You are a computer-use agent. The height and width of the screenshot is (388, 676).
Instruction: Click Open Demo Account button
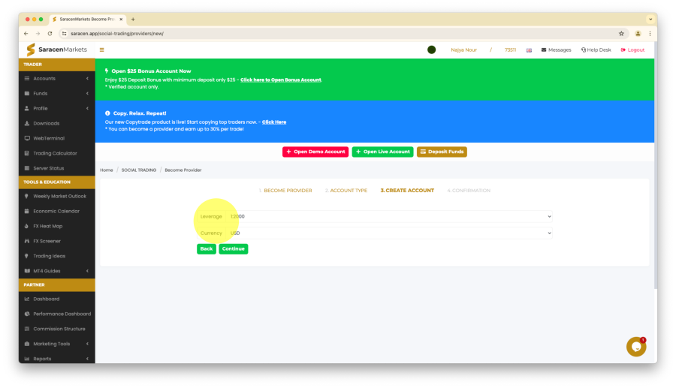pos(315,152)
